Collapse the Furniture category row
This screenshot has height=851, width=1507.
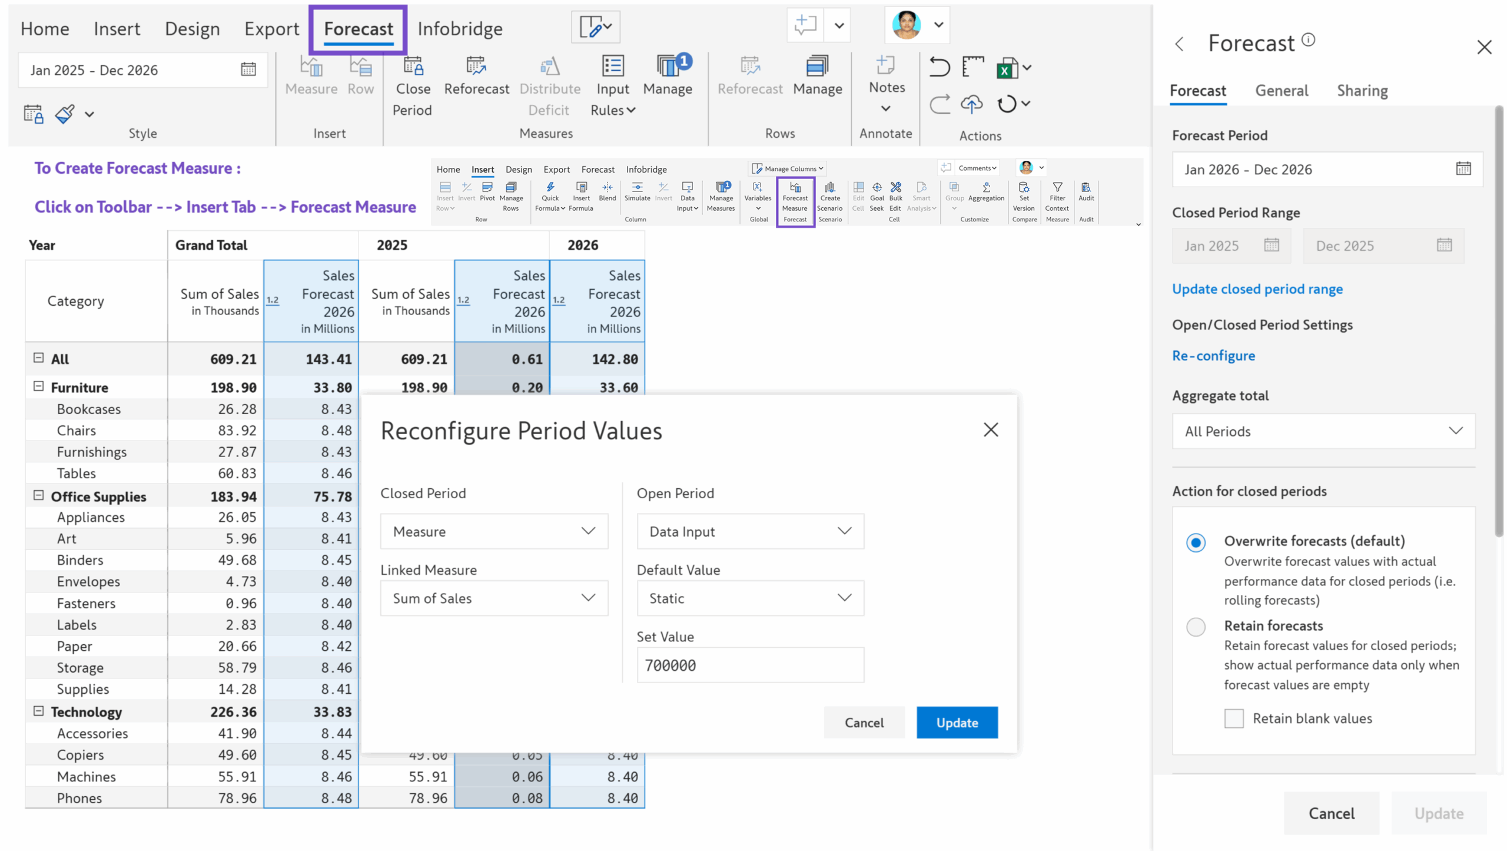[x=38, y=387]
